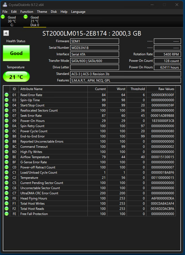The image size is (185, 255).
Task: Open the Disk menu
Action: 54,12
